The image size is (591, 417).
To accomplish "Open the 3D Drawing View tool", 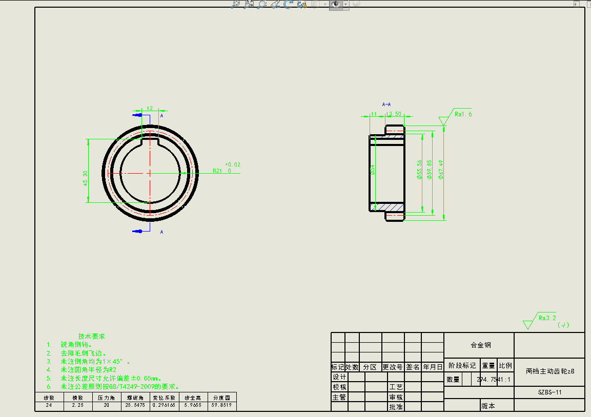I will (301, 4).
